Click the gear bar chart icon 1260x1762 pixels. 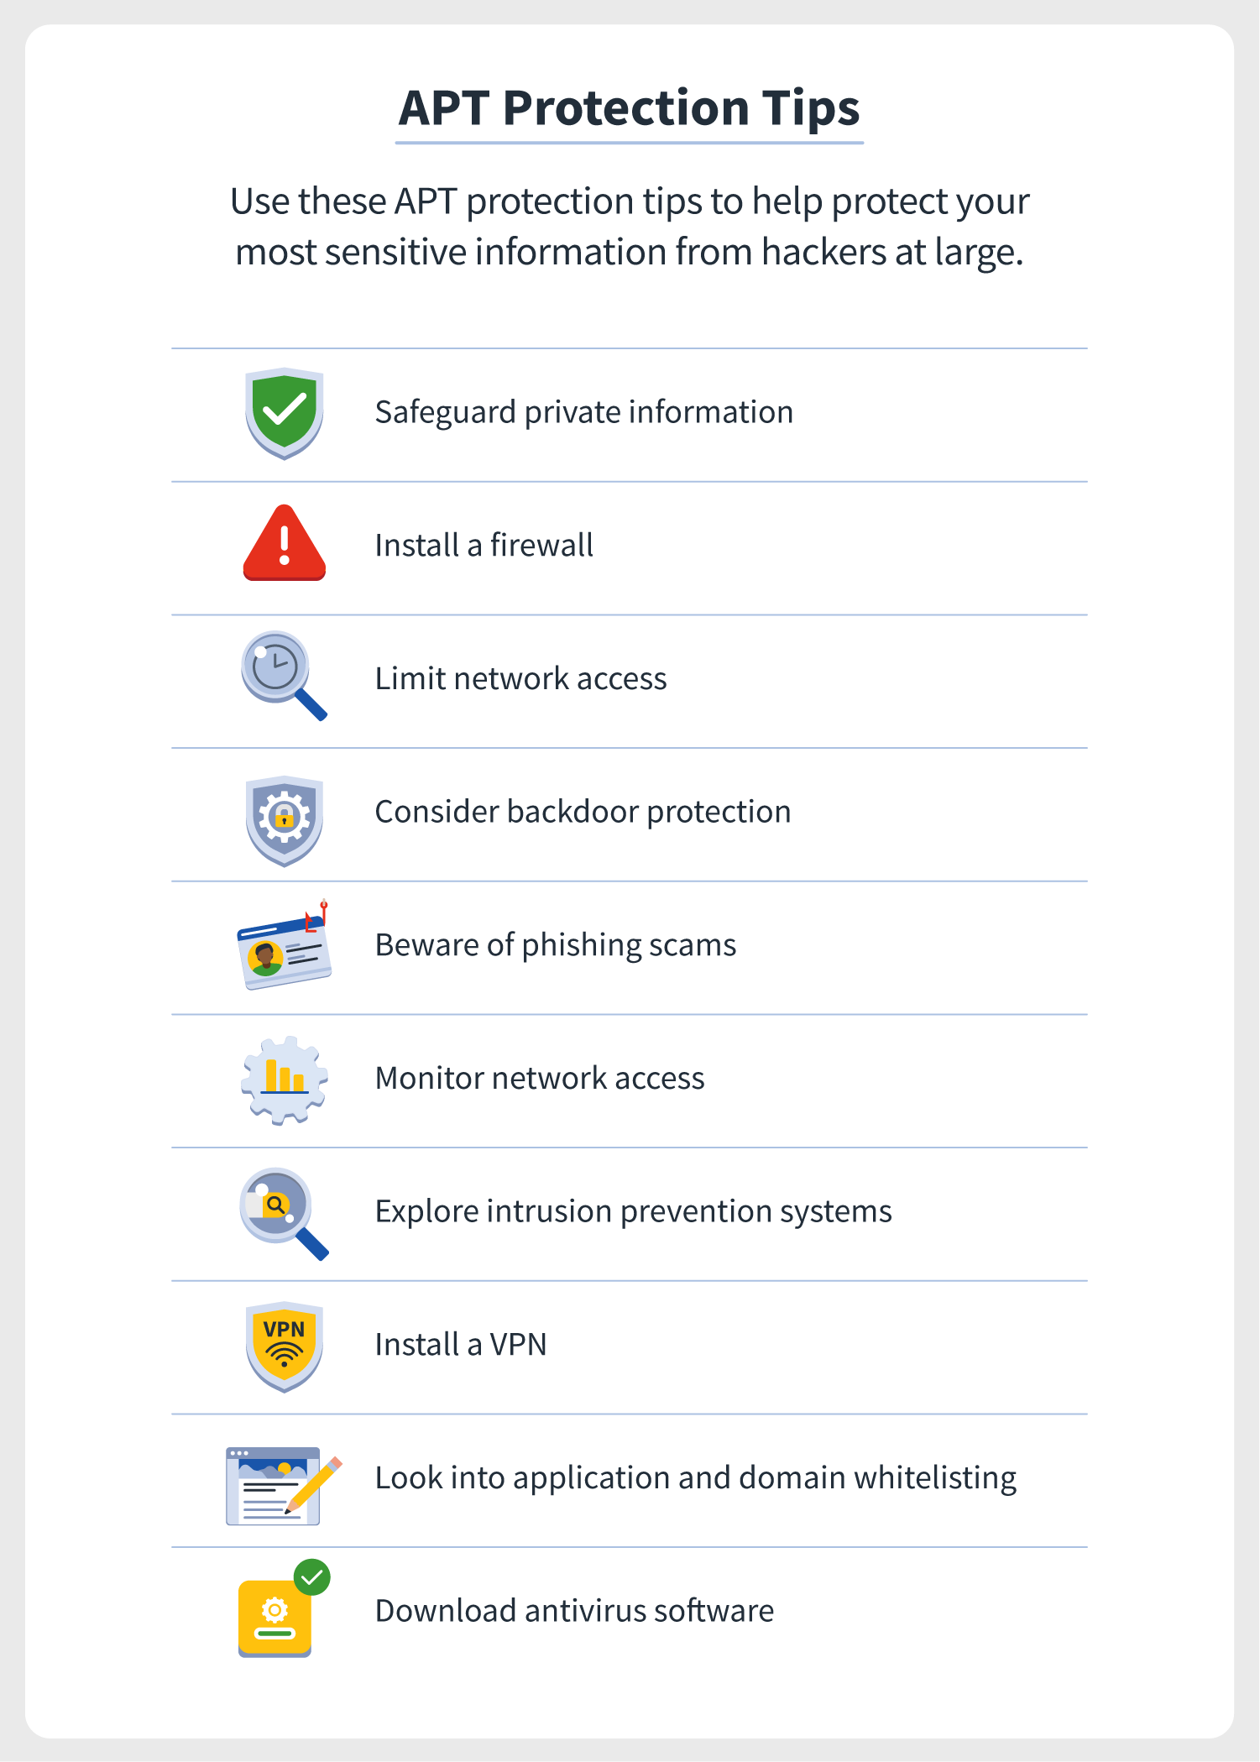pos(285,1080)
